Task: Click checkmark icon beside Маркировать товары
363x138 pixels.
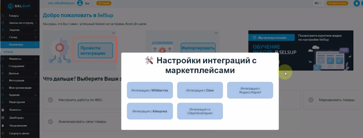Action: [311, 100]
